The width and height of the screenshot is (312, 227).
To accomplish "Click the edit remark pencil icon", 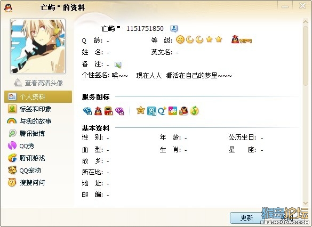I will (x=118, y=64).
